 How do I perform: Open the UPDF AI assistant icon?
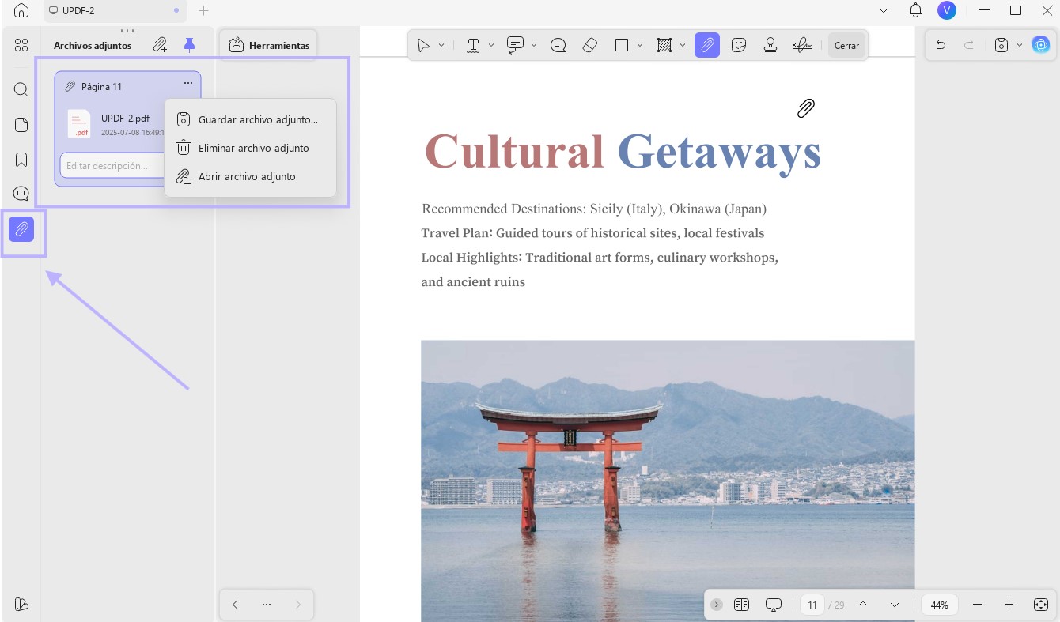tap(1041, 45)
